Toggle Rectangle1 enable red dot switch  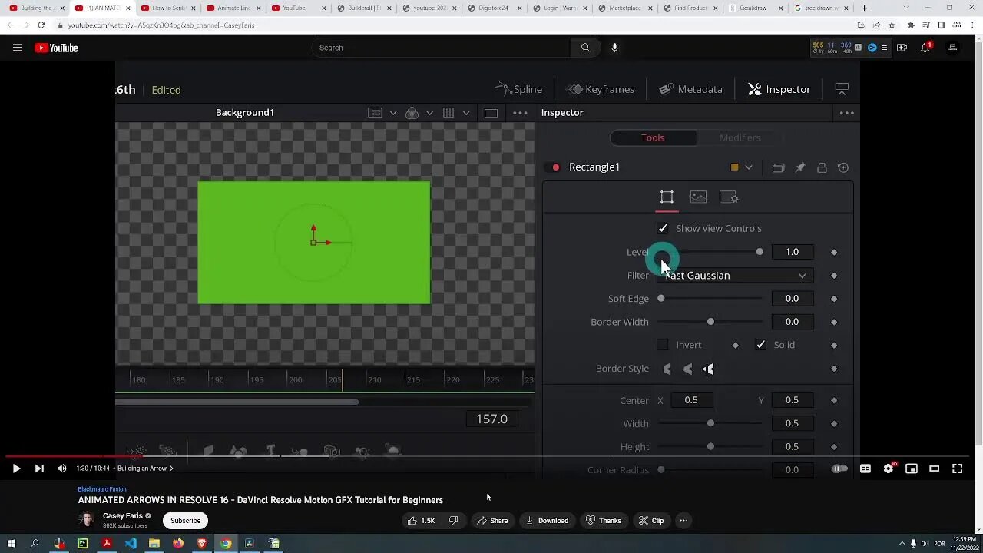tap(553, 167)
